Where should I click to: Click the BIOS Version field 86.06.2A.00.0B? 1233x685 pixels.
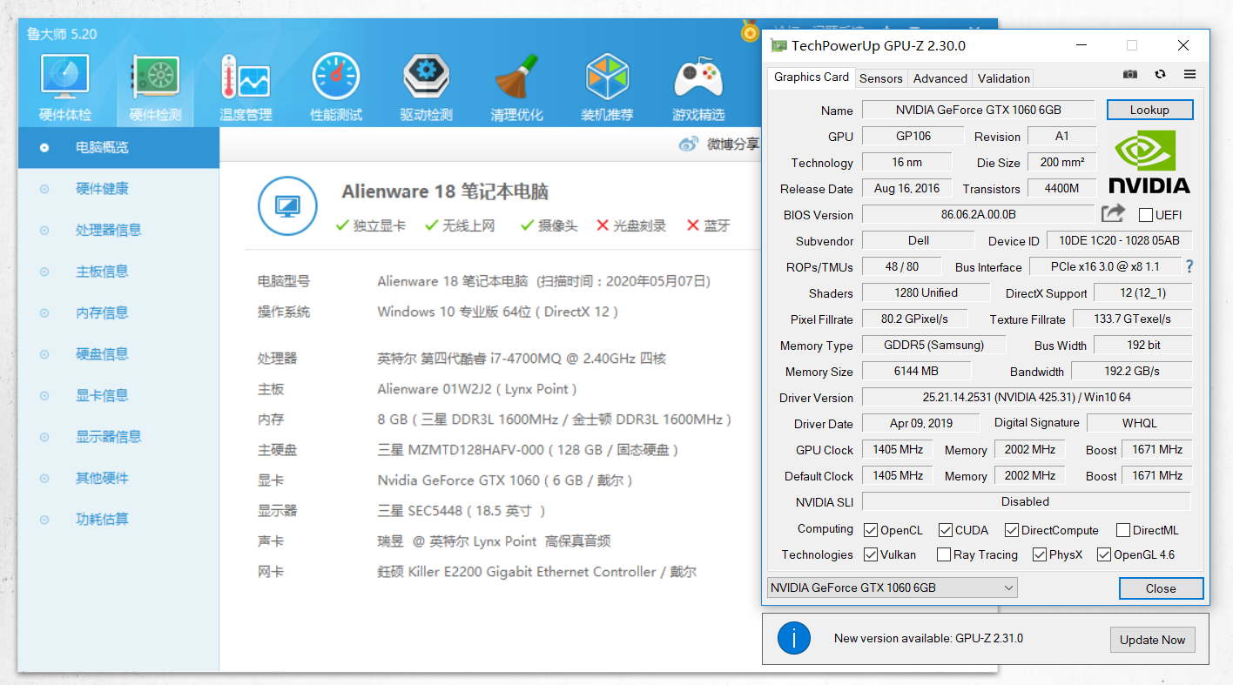[979, 214]
